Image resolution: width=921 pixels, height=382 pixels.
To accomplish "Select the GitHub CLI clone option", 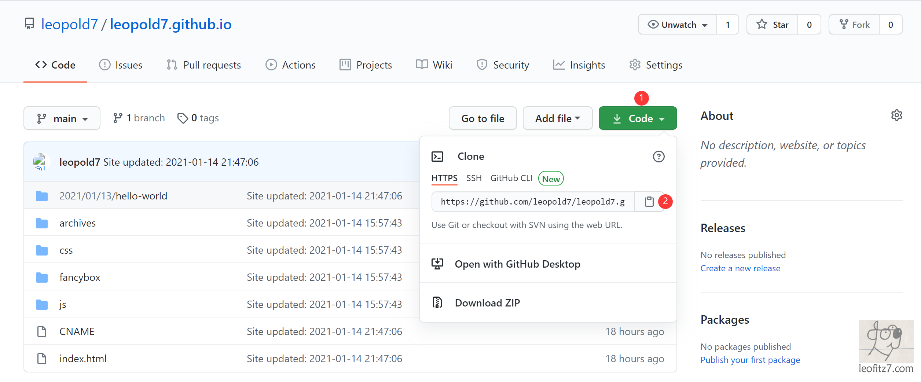I will 511,178.
